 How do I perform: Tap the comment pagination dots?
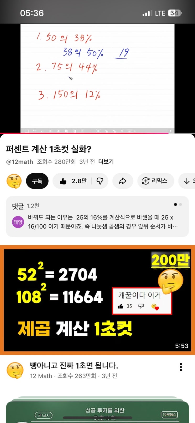(178, 204)
